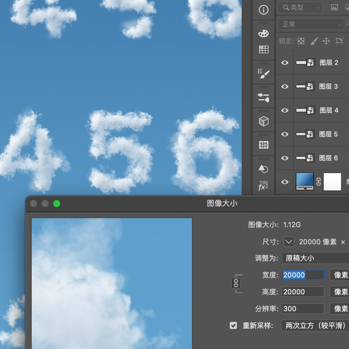The width and height of the screenshot is (349, 349).
Task: Open the Info panel icon
Action: pyautogui.click(x=264, y=10)
